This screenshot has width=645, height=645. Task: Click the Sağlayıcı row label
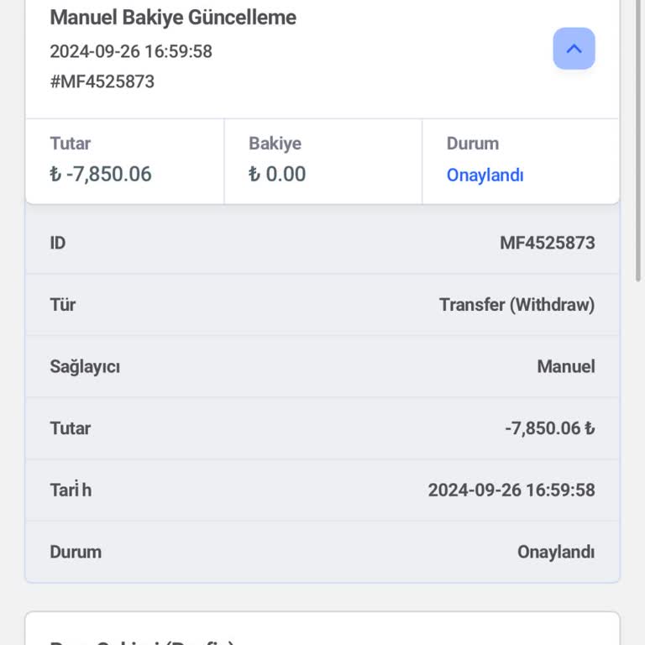click(x=85, y=366)
